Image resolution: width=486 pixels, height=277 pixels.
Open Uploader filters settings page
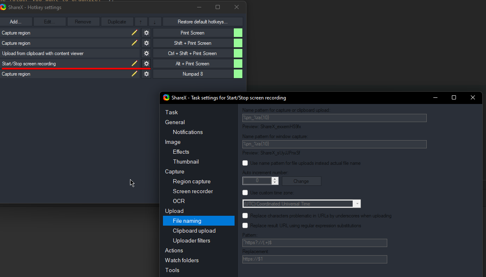[x=193, y=240]
